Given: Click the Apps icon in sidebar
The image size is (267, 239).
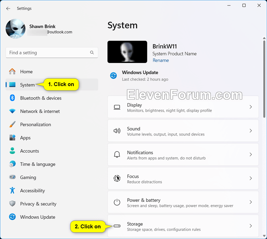Looking at the screenshot, I should pyautogui.click(x=12, y=137).
